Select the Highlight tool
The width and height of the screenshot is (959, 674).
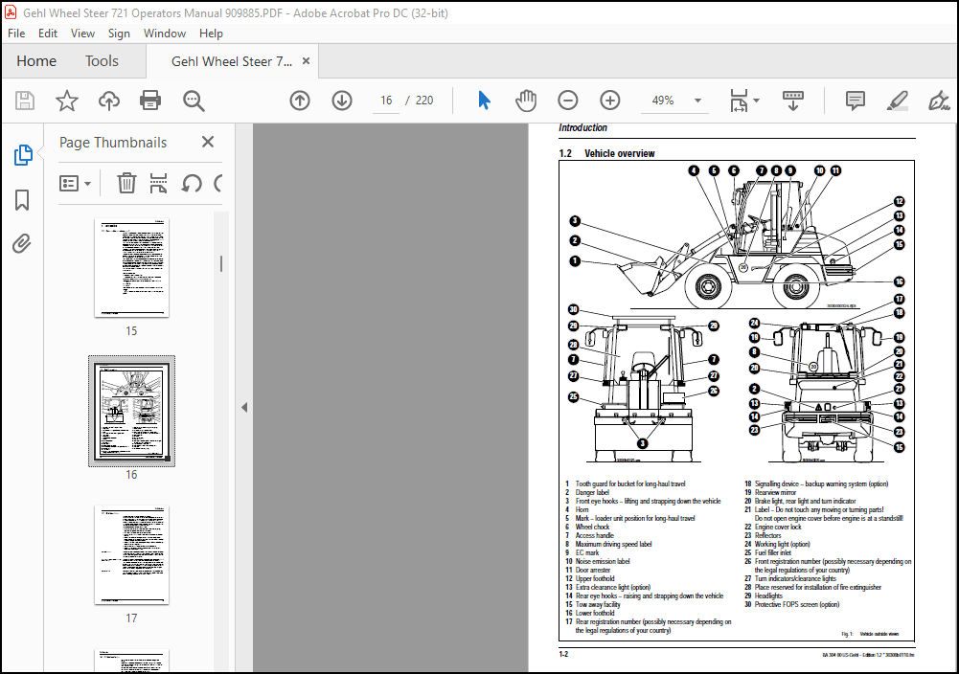coord(897,100)
